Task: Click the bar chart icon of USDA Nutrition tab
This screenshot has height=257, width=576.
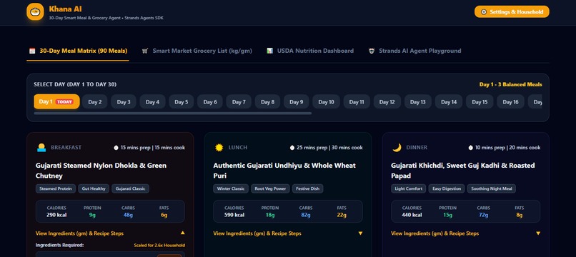Action: 270,51
